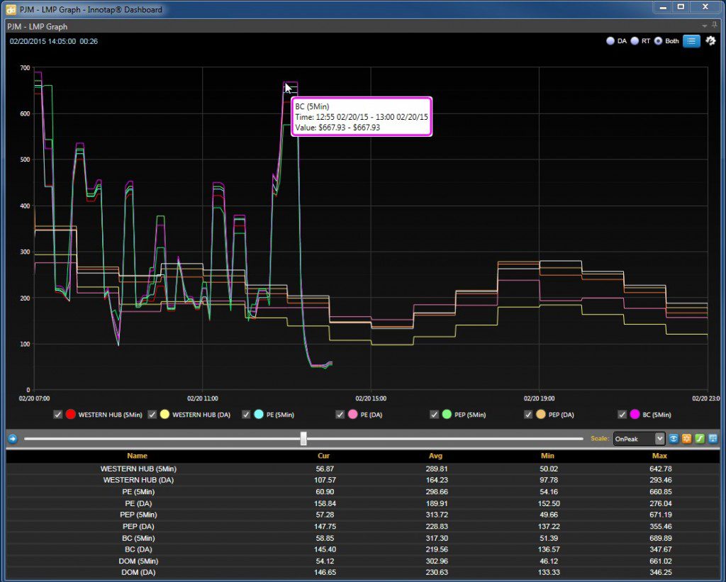
Task: Select the RT radio button
Action: coord(635,40)
